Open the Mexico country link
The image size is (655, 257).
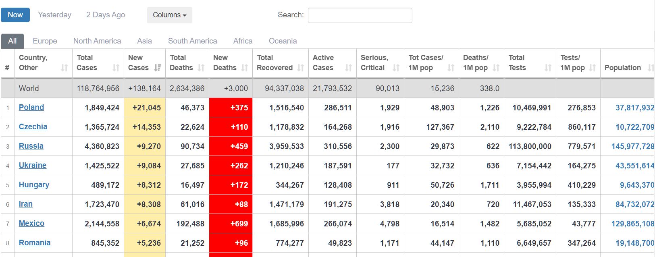tap(31, 223)
